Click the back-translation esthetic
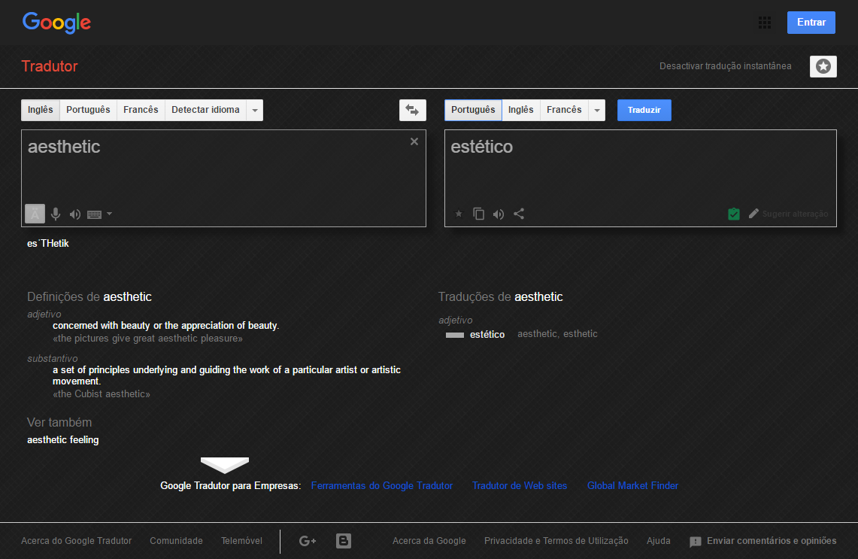 pyautogui.click(x=580, y=334)
